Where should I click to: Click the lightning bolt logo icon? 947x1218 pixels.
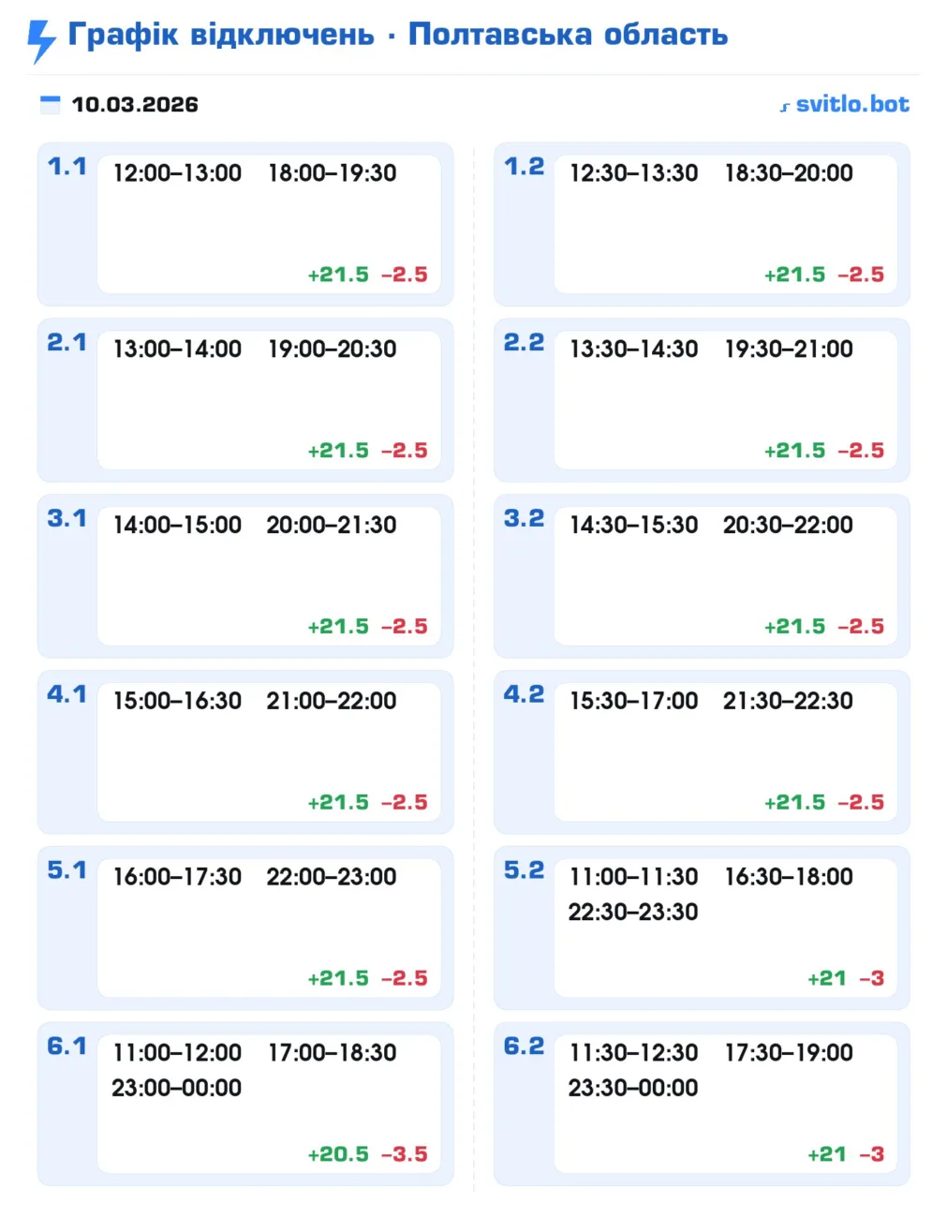(41, 40)
